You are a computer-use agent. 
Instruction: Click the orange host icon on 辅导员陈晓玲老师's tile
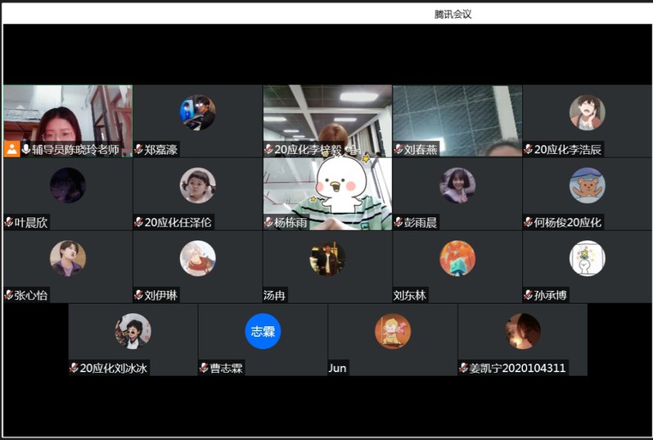tap(11, 149)
